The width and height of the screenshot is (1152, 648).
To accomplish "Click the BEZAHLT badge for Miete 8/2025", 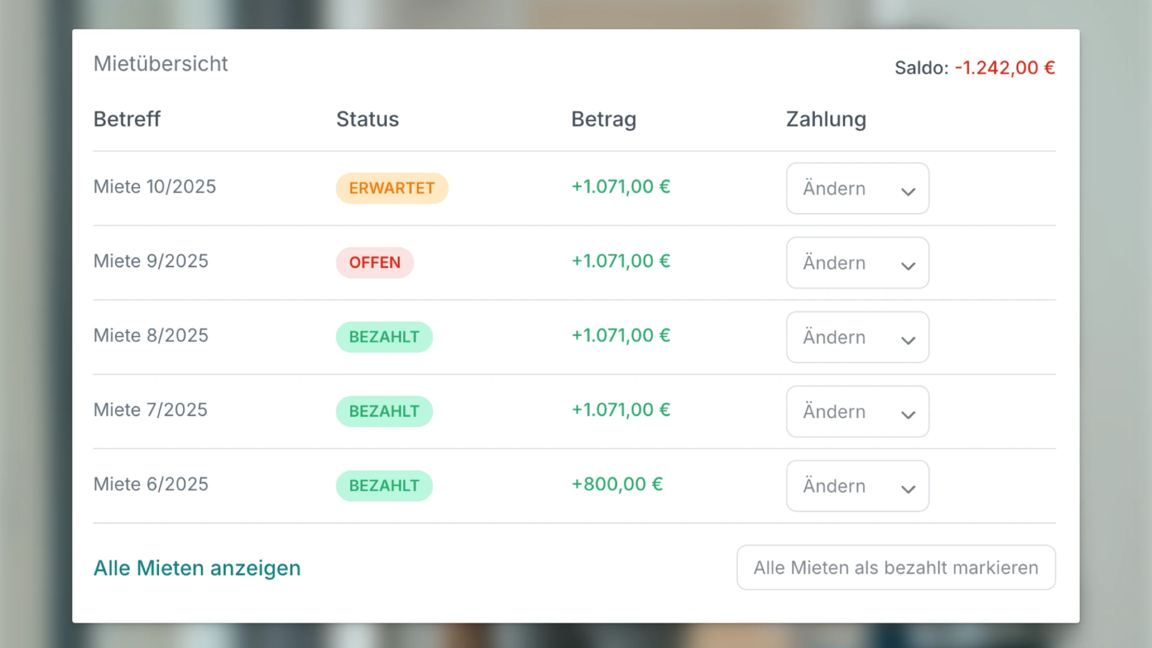I will [x=384, y=337].
